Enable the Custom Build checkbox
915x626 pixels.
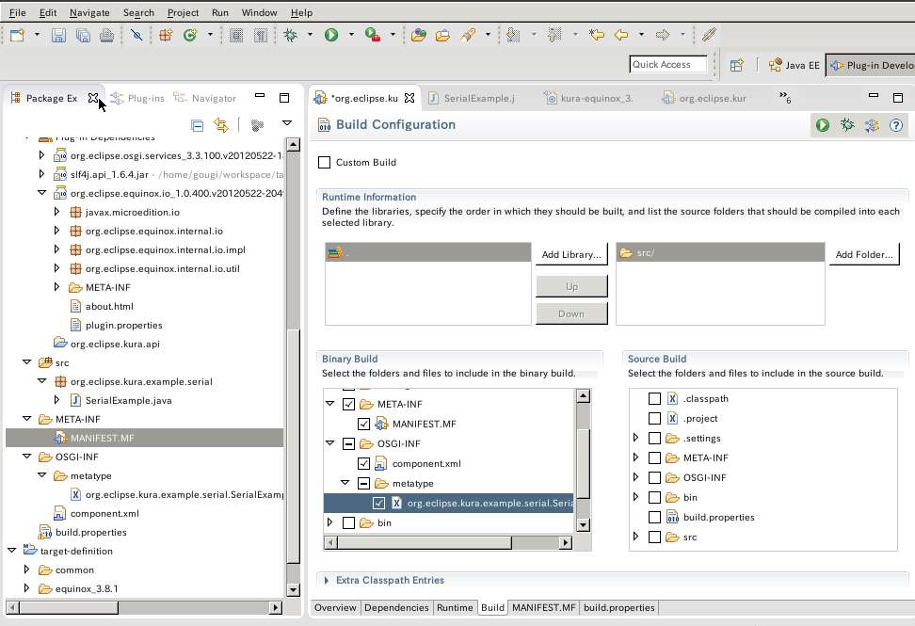(x=325, y=162)
